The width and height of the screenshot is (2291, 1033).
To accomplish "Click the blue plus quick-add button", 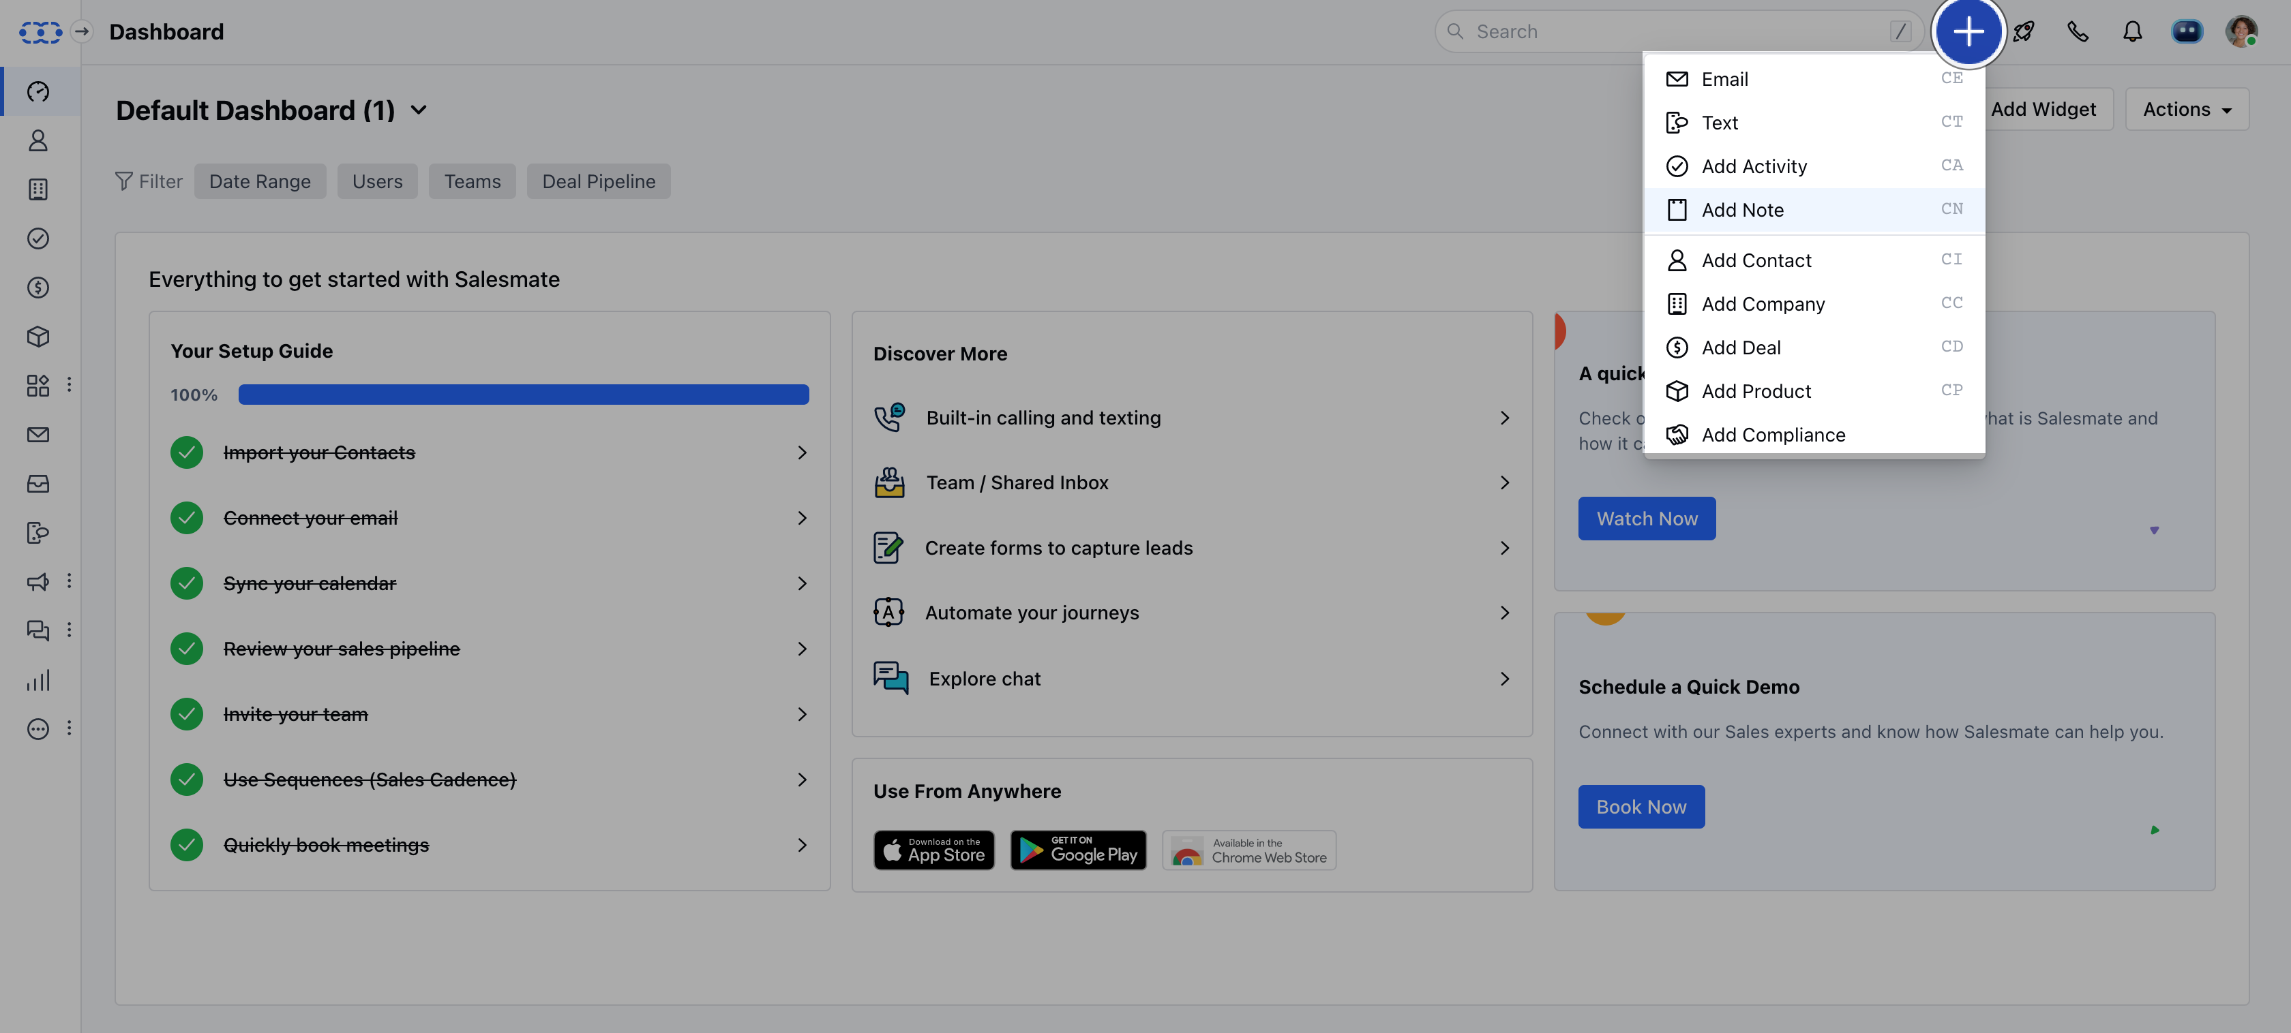I will point(1968,32).
